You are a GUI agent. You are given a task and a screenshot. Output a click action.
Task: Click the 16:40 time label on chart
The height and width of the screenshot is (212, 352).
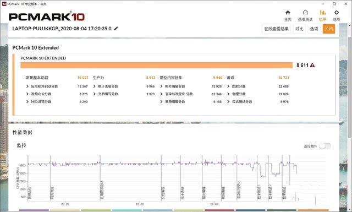[x=214, y=204]
